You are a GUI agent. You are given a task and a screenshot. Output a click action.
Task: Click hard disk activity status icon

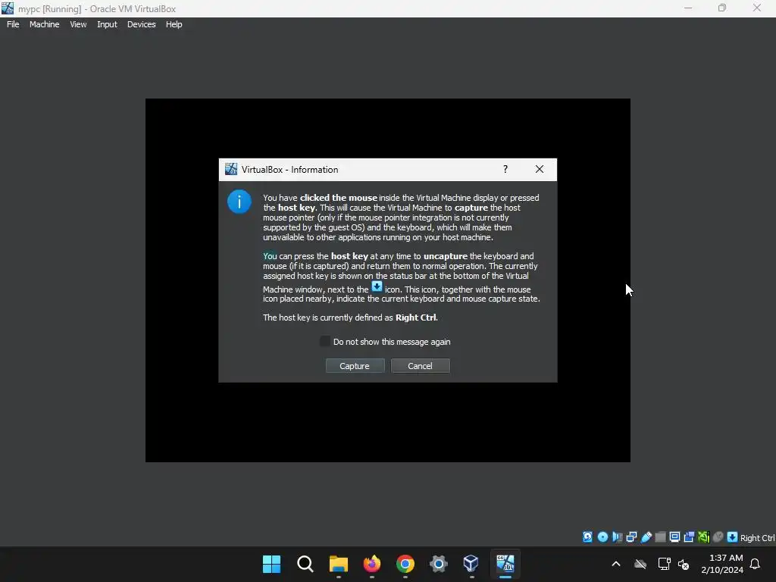587,537
